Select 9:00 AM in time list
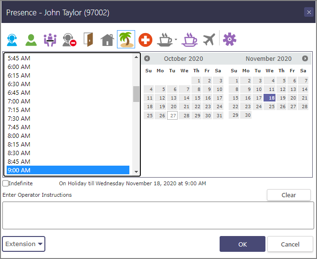Image resolution: width=317 pixels, height=259 pixels. point(68,170)
